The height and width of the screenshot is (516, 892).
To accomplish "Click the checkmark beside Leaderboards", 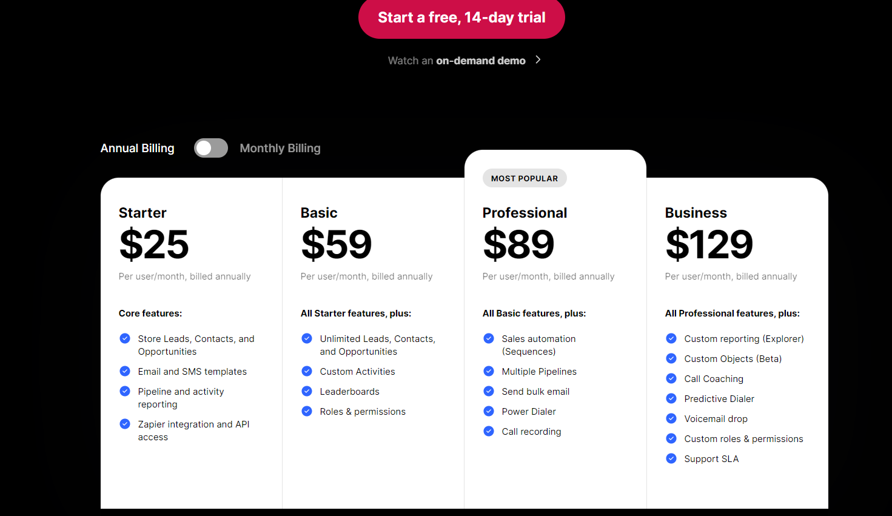I will pyautogui.click(x=307, y=391).
